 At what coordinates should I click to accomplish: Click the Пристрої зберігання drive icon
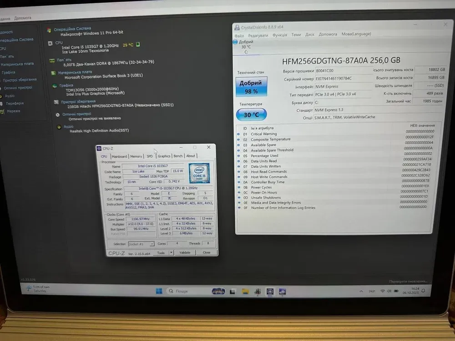click(x=56, y=102)
